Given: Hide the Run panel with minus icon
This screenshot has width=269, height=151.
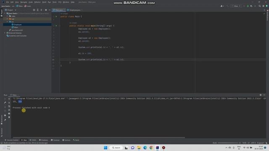Looking at the screenshot, I should point(264,95).
